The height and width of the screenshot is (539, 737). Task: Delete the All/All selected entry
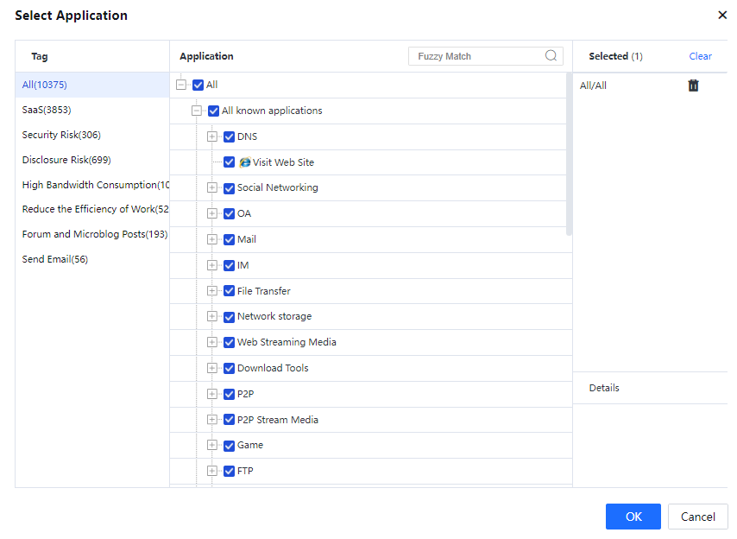(693, 86)
